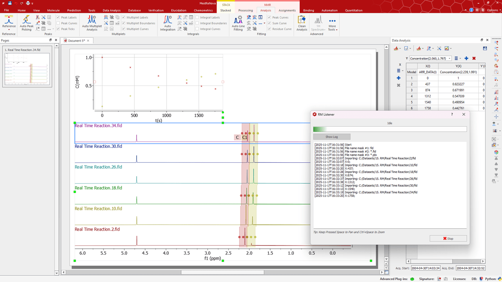502x282 pixels.
Task: Float the Data Analysis panel with its undock icon
Action: pyautogui.click(x=482, y=40)
